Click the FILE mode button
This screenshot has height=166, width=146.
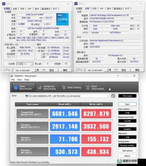tap(127, 96)
